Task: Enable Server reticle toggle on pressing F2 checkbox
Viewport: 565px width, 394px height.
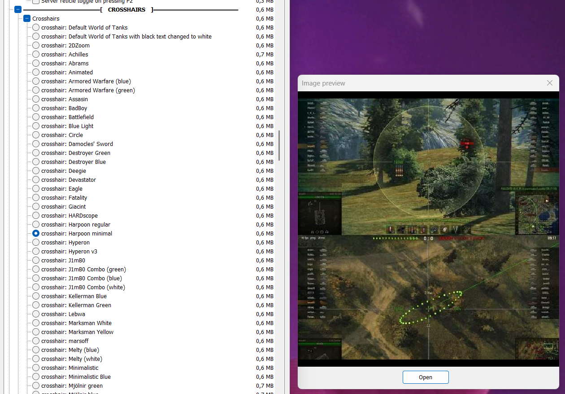Action: point(36,1)
